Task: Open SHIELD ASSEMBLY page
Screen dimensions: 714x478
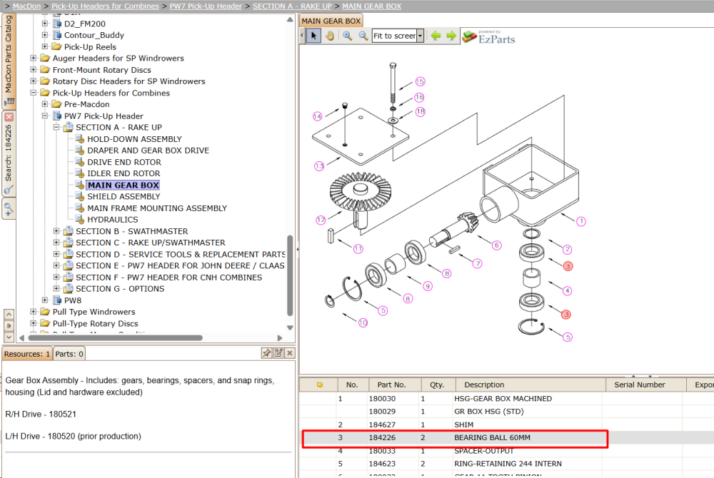Action: 124,196
